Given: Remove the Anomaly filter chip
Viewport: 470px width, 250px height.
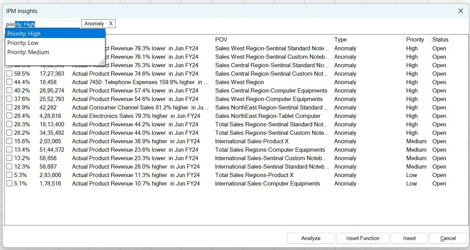Looking at the screenshot, I should point(111,24).
